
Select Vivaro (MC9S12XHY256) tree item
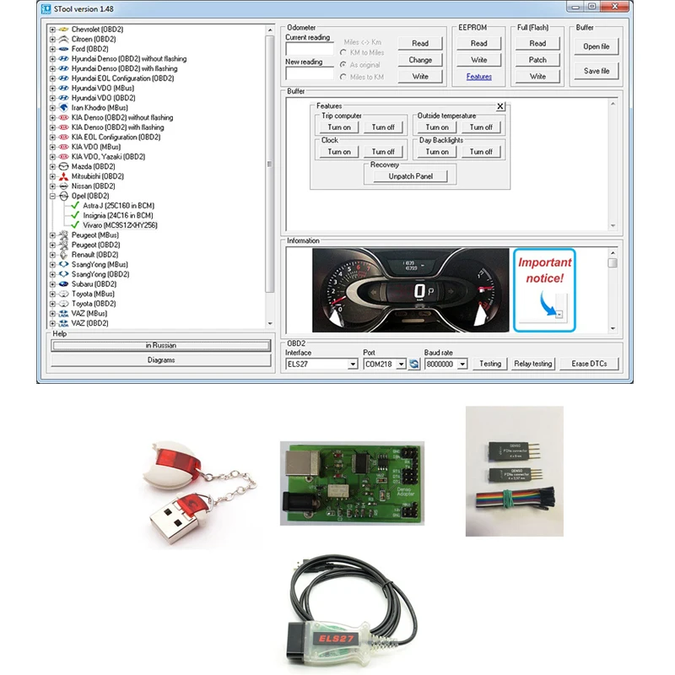point(120,225)
